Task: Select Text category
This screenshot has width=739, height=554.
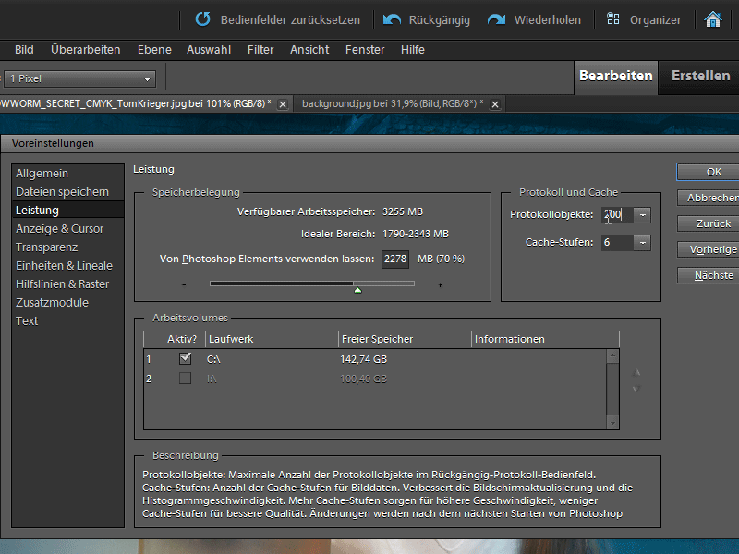Action: [67, 320]
